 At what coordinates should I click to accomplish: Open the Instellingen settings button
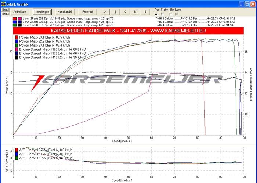pos(42,12)
